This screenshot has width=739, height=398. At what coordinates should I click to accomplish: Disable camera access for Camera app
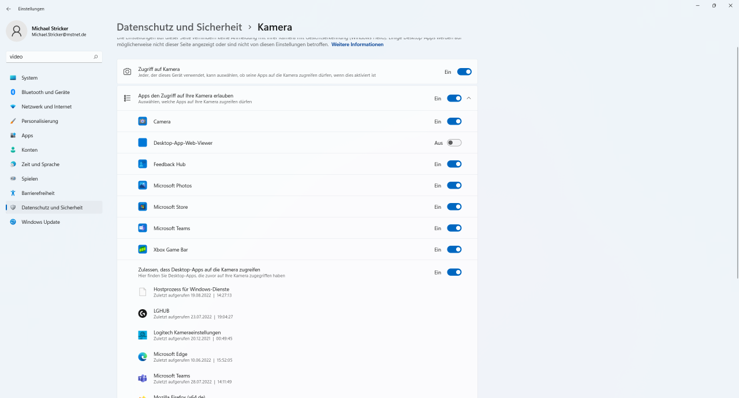tap(454, 122)
